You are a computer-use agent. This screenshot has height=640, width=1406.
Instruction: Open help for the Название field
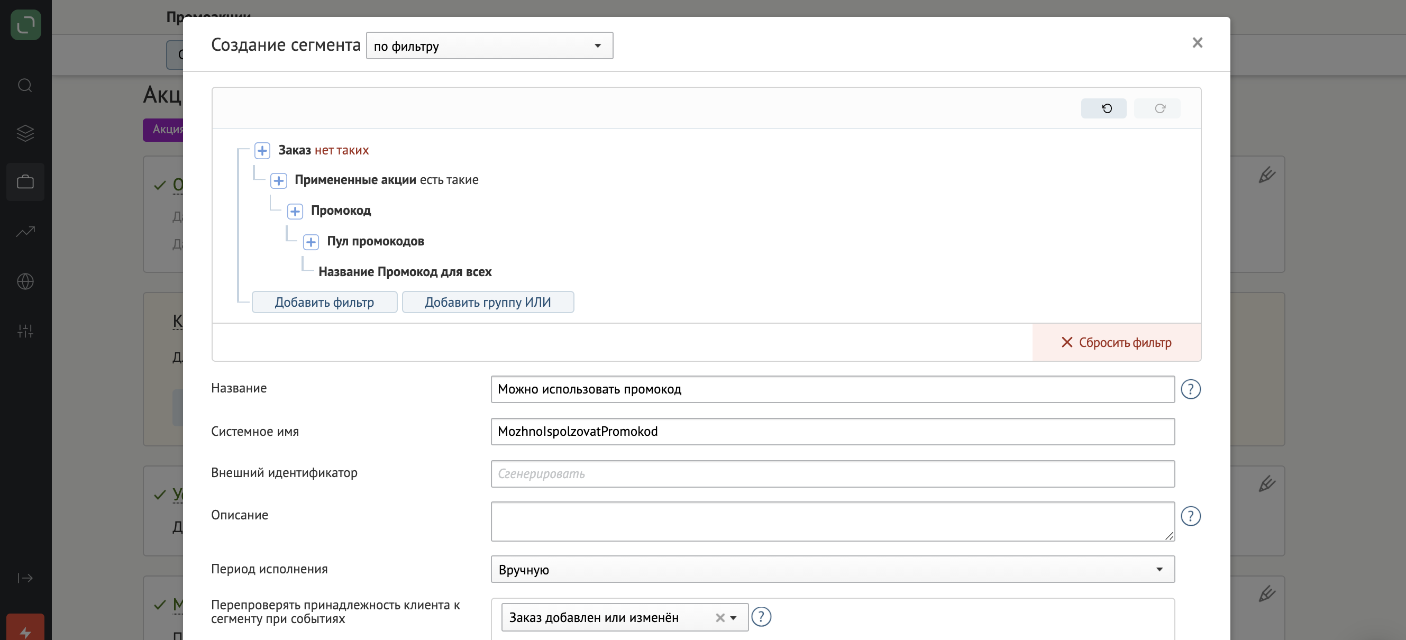pos(1190,389)
